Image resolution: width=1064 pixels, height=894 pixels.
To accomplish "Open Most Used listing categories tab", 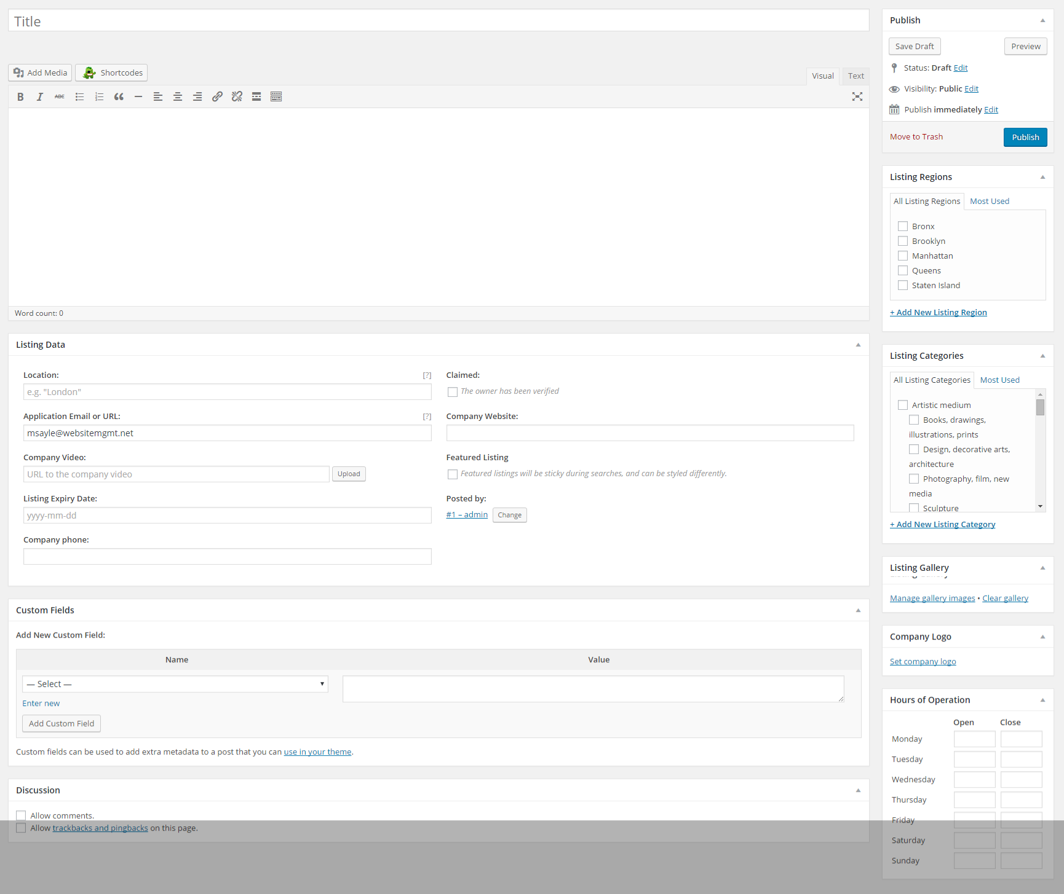I will pos(999,380).
